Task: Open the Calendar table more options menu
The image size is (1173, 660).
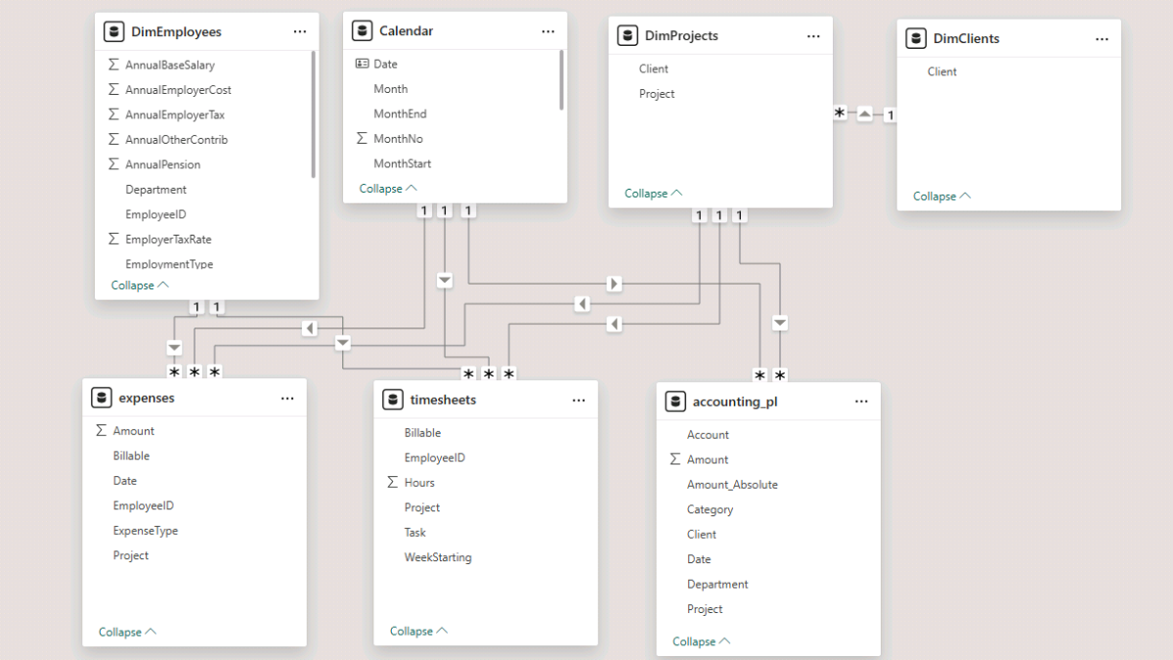Action: 547,31
